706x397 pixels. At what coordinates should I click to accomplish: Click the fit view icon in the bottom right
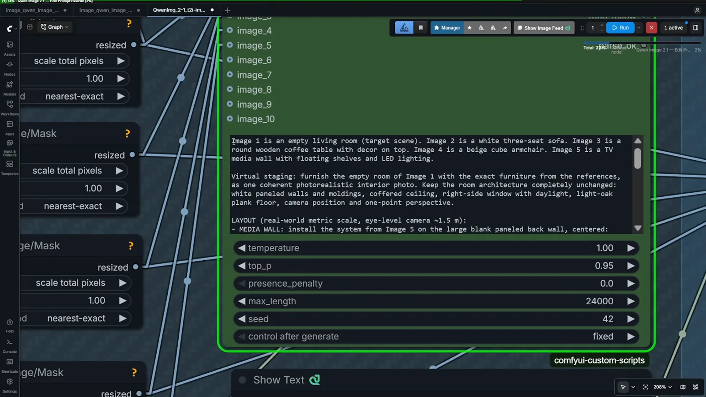[x=646, y=387]
